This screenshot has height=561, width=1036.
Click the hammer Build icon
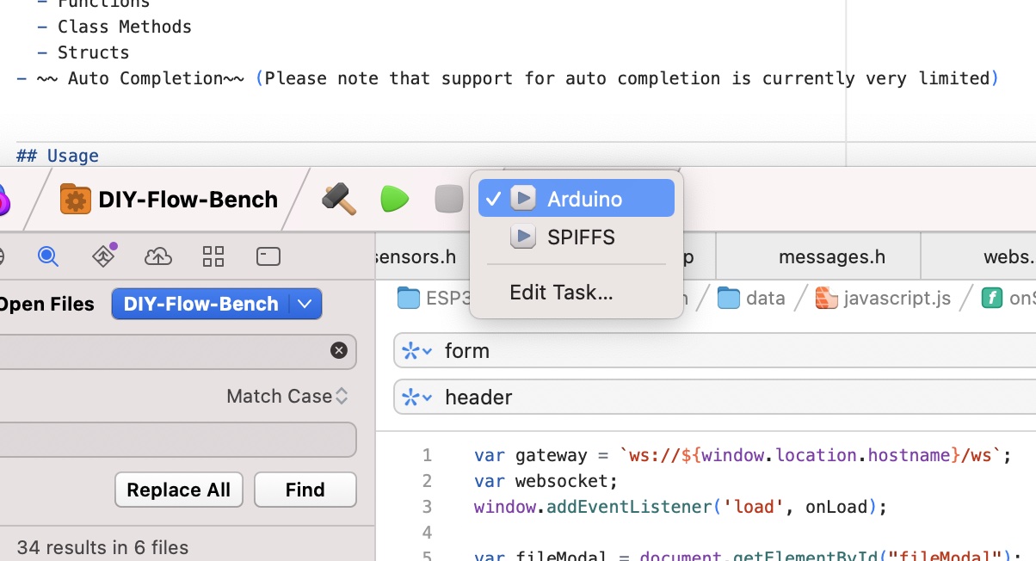tap(339, 200)
